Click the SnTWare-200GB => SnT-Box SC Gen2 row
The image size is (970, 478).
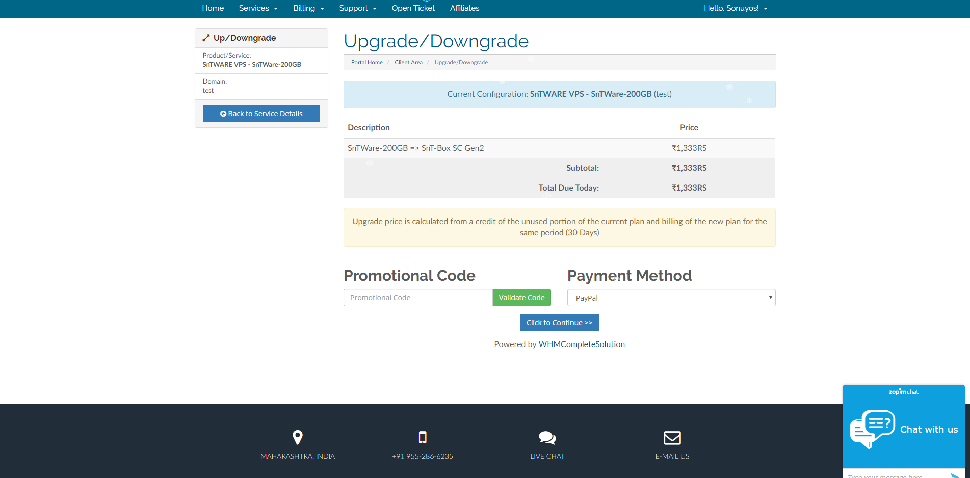[559, 148]
